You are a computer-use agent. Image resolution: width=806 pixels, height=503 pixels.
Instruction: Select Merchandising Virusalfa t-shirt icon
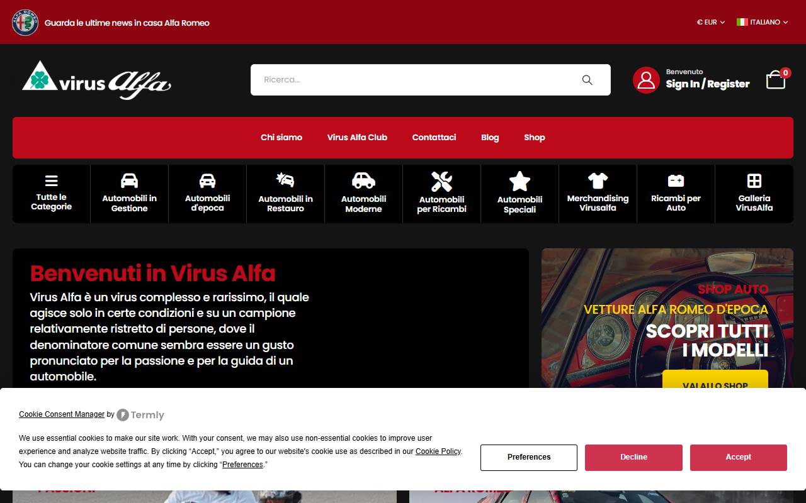(598, 180)
